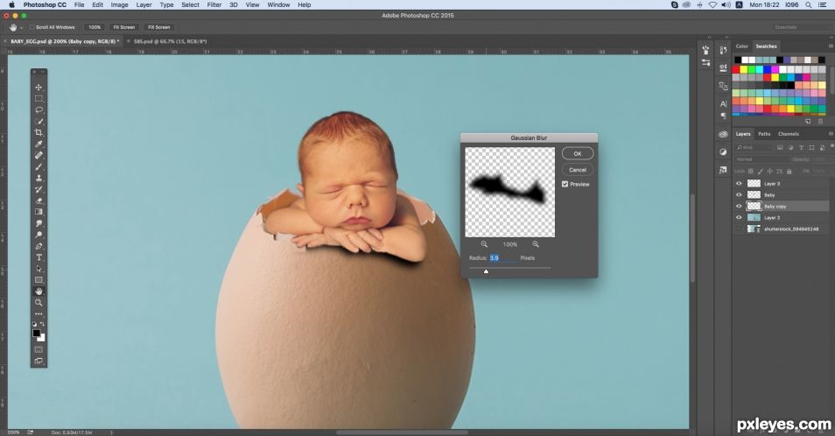Open Spotlight search in menu bar
Image resolution: width=835 pixels, height=436 pixels.
809,4
